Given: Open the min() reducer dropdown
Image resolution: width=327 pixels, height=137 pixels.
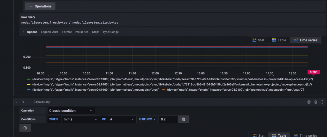Looking at the screenshot, I should click(80, 119).
